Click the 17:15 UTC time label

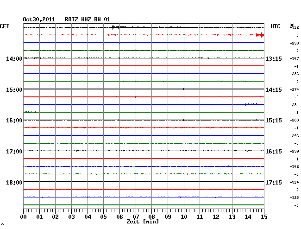pyautogui.click(x=274, y=182)
